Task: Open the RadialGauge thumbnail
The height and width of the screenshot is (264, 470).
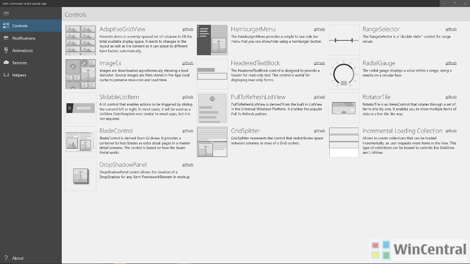Action: 344,74
